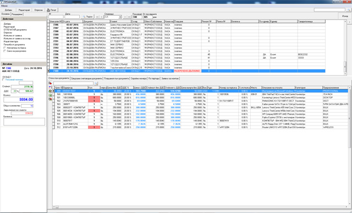Click the third icon in the items side toolbar
The width and height of the screenshot is (352, 213).
50,91
